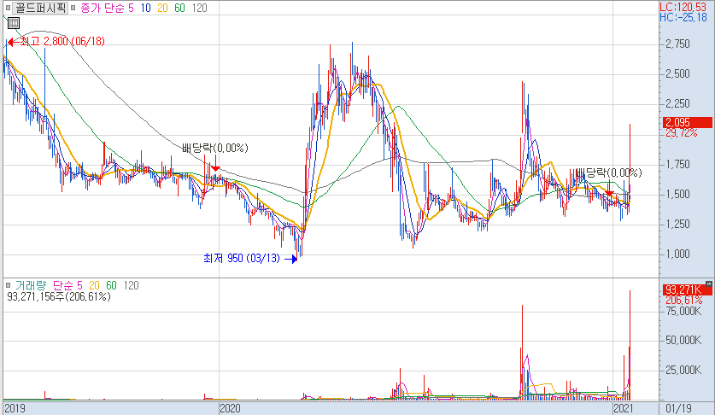The image size is (715, 415).
Task: Click the 2,750 price axis label
Action: pyautogui.click(x=677, y=44)
